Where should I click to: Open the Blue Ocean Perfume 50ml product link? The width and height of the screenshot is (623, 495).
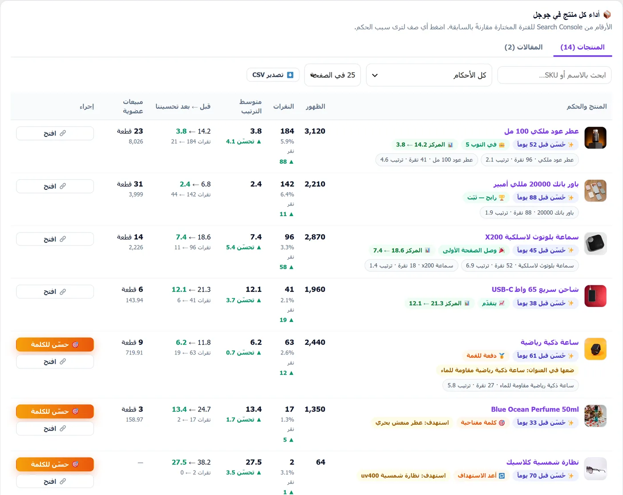point(535,409)
